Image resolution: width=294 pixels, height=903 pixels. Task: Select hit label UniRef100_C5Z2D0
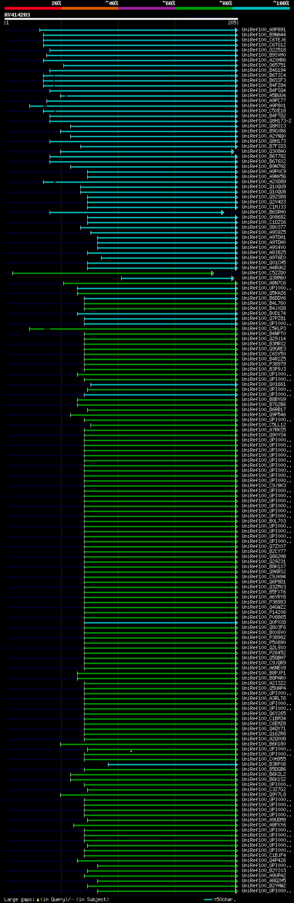tap(264, 273)
